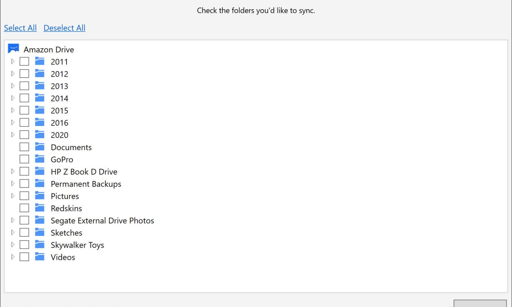The width and height of the screenshot is (512, 307).
Task: Click the folder icon next to 2011
Action: point(40,62)
